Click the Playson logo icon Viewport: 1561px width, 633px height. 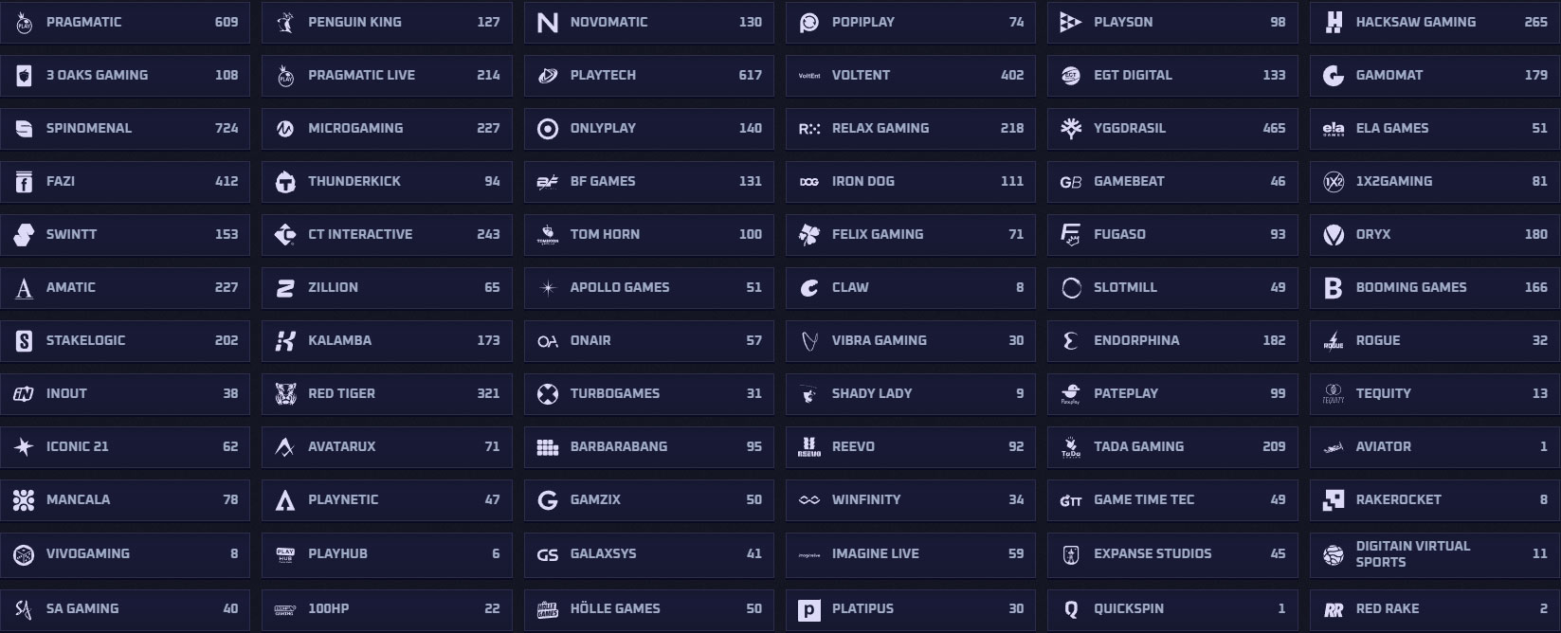click(1071, 23)
